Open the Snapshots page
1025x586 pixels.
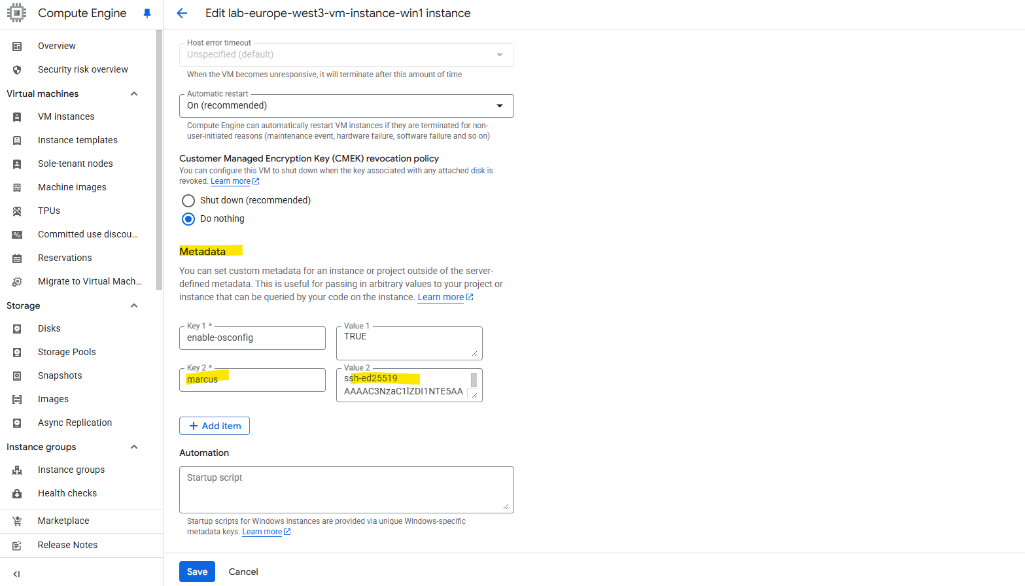pyautogui.click(x=60, y=375)
